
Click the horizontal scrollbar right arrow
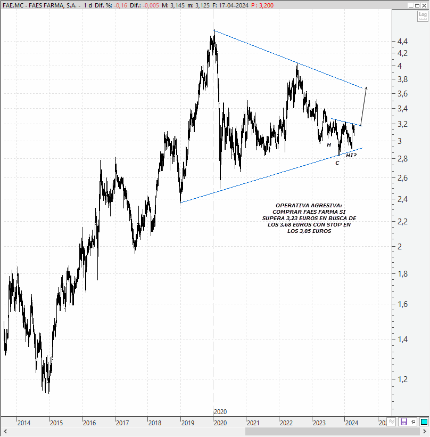pos(425,432)
